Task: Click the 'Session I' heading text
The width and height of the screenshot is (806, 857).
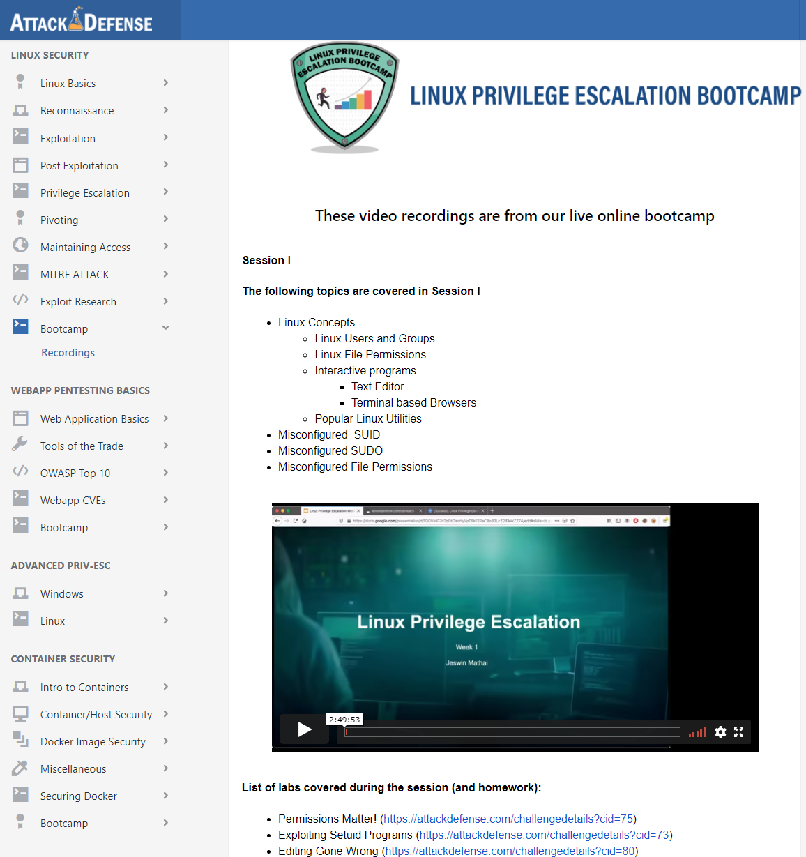Action: [266, 260]
